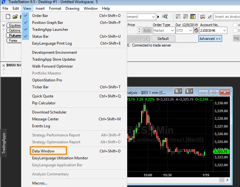The height and width of the screenshot is (187, 240).
Task: Decrease Price with down stepper arrow
Action: point(139,32)
